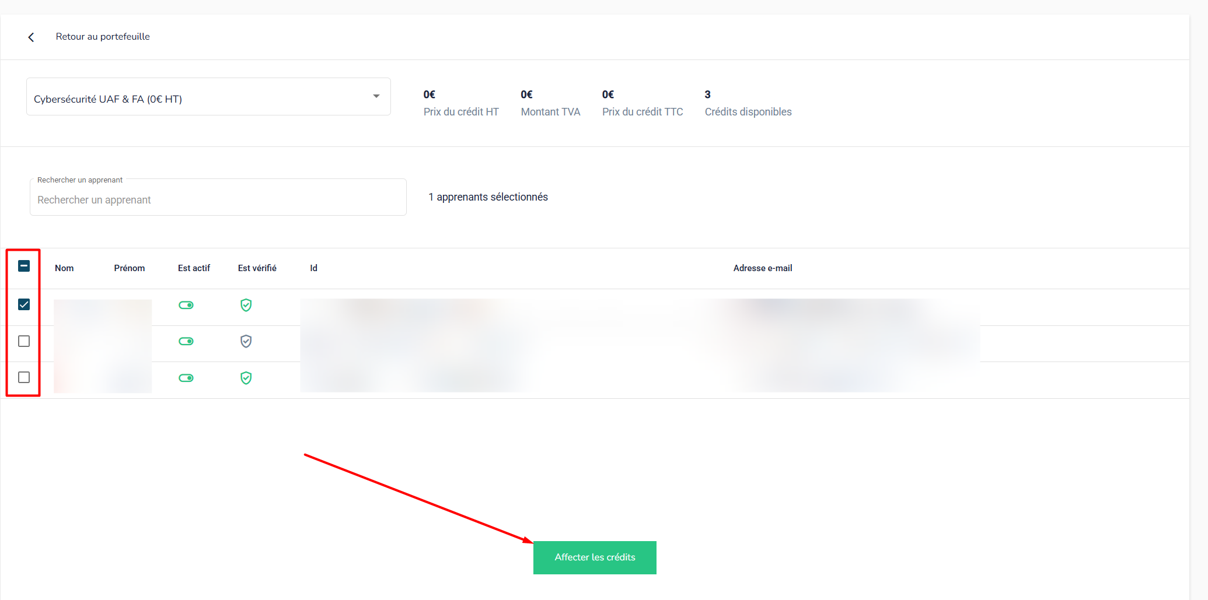The height and width of the screenshot is (600, 1208).
Task: Click the Rechercher un apprenant search field
Action: (218, 199)
